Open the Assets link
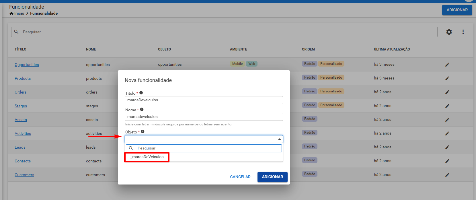The width and height of the screenshot is (476, 200). pos(21,120)
